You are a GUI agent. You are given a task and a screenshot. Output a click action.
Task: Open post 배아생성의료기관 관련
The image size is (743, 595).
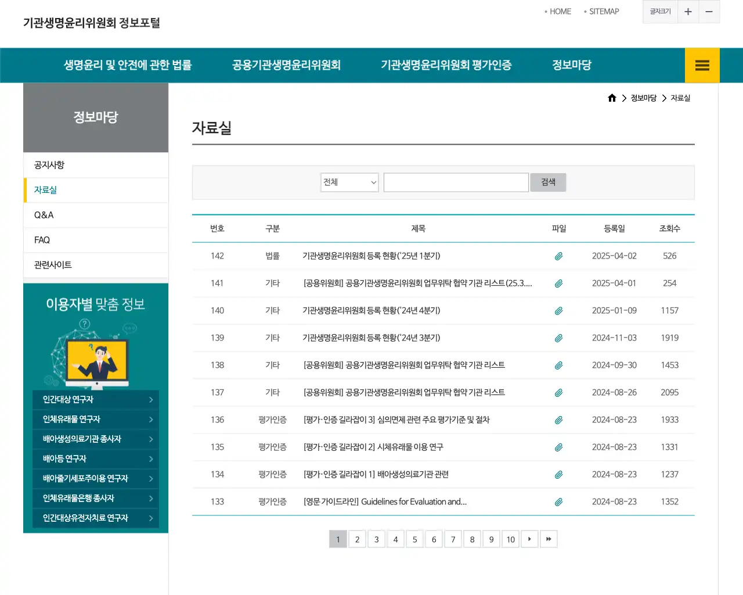pyautogui.click(x=376, y=475)
